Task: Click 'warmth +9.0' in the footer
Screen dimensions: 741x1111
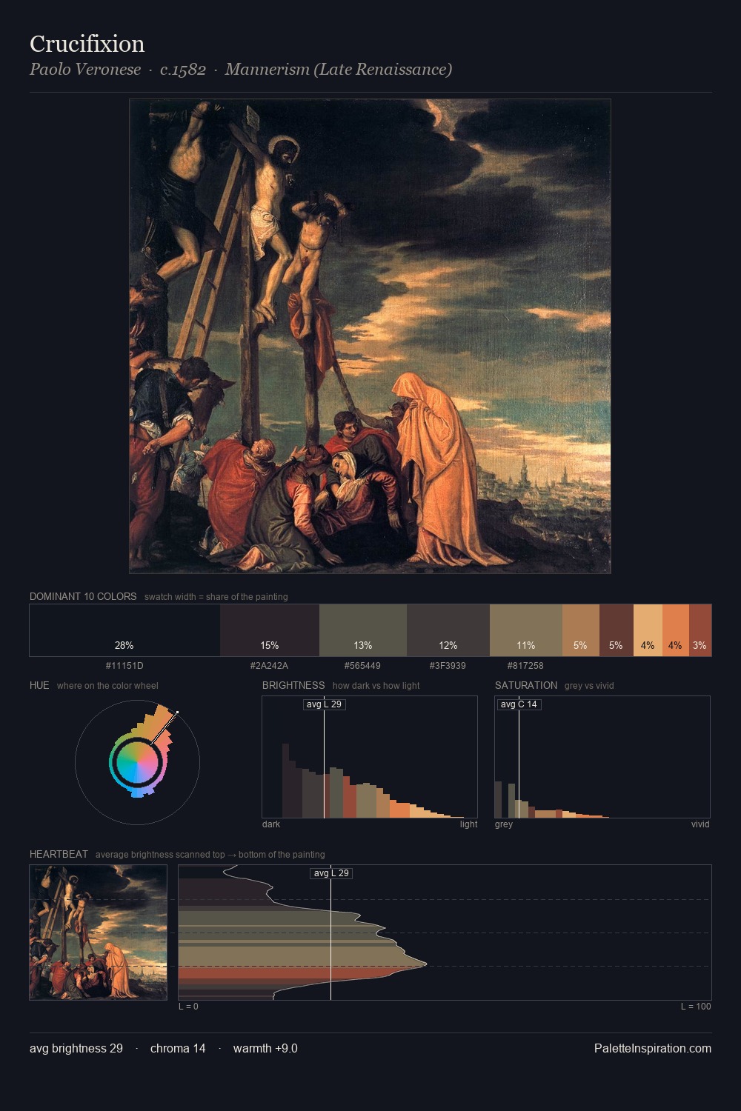Action: 265,1049
